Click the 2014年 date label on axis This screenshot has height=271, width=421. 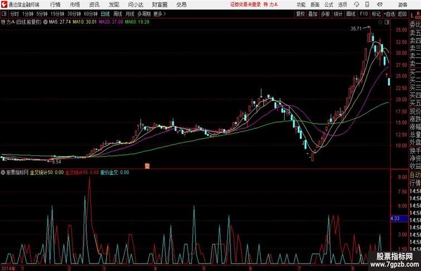point(8,268)
